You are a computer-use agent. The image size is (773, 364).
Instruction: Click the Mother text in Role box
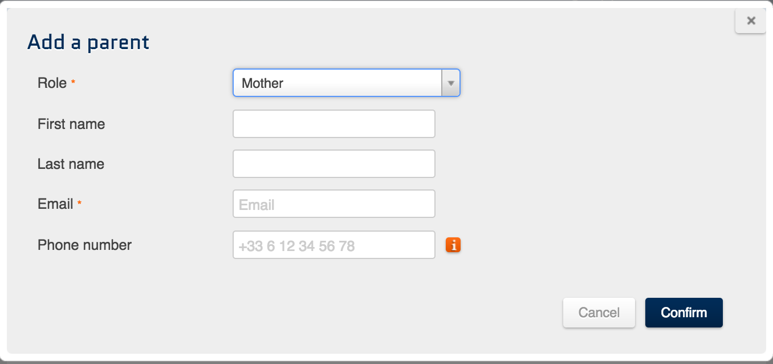263,83
